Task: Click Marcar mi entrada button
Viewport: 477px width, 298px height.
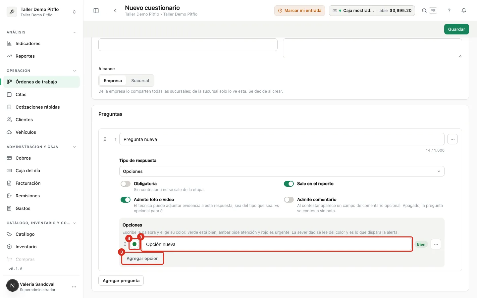Action: tap(299, 11)
